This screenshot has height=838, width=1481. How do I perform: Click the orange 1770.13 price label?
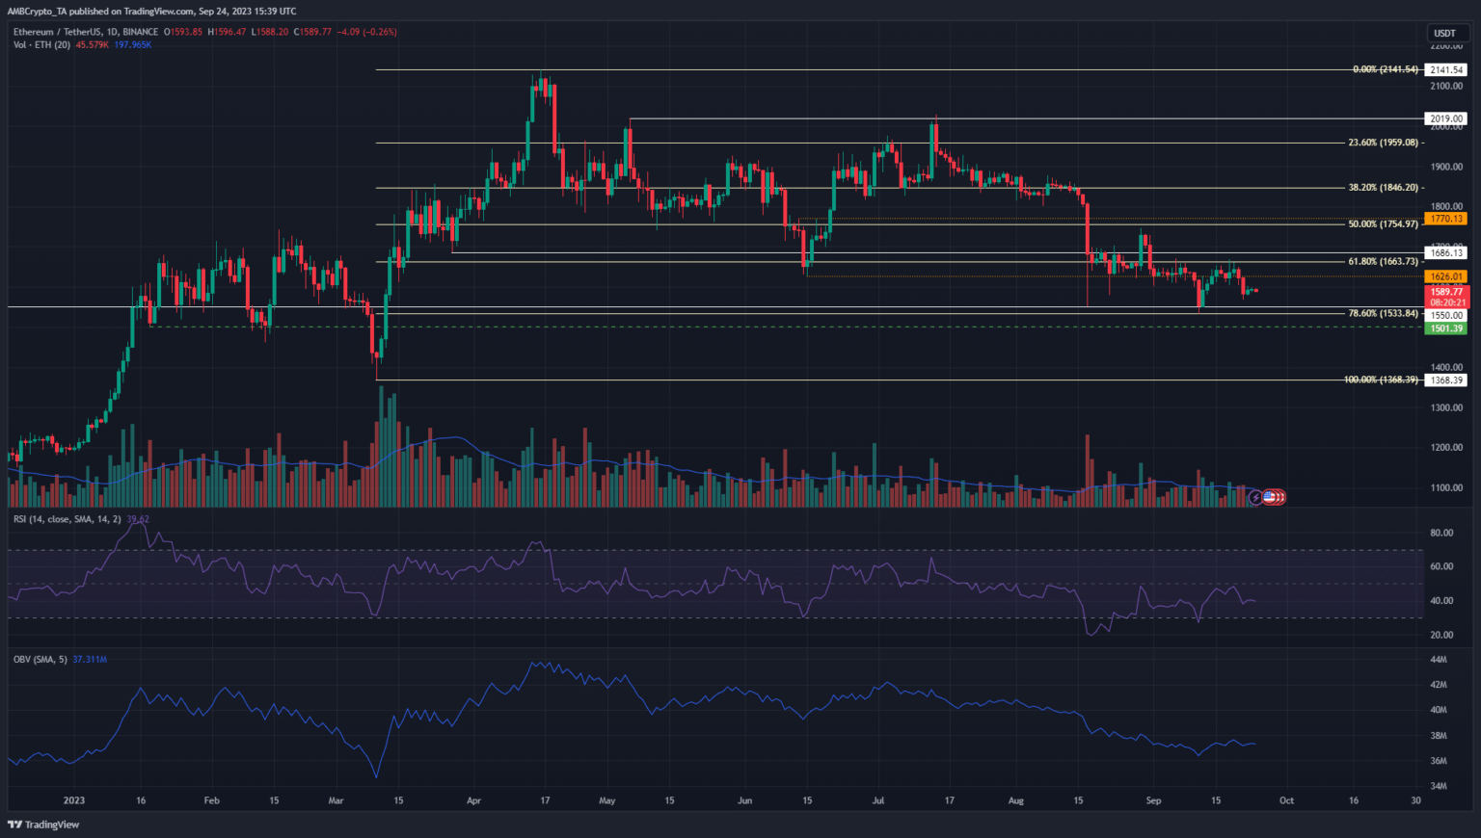point(1445,219)
